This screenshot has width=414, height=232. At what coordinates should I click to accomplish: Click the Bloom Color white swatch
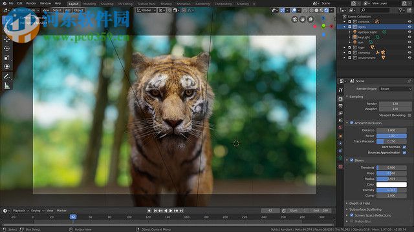point(391,184)
